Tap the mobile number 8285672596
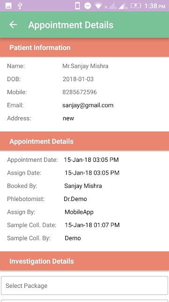This screenshot has height=302, width=169. tap(79, 92)
